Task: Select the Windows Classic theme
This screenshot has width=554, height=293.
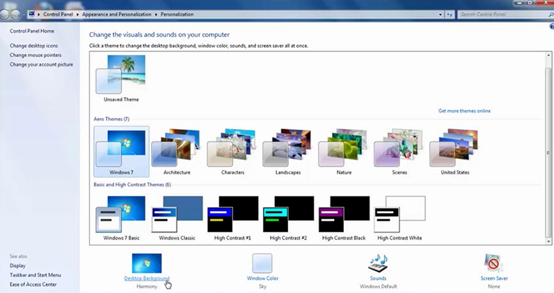Action: click(x=176, y=215)
